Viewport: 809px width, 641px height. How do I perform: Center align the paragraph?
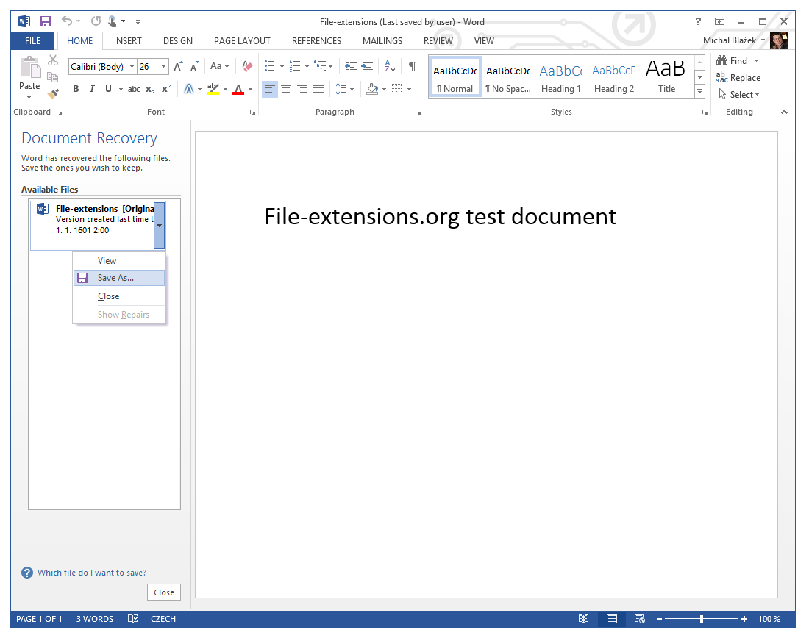click(286, 89)
